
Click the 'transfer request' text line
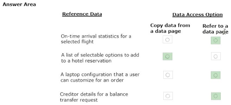pyautogui.click(x=79, y=100)
